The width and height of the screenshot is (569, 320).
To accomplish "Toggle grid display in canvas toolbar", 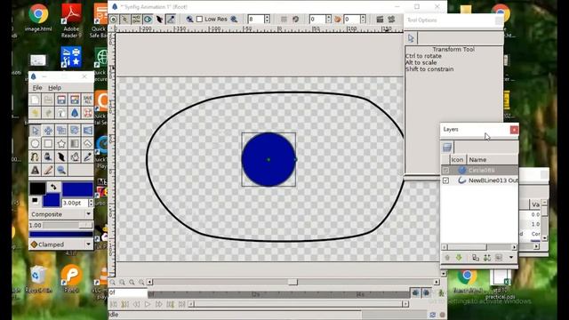I will (284, 20).
